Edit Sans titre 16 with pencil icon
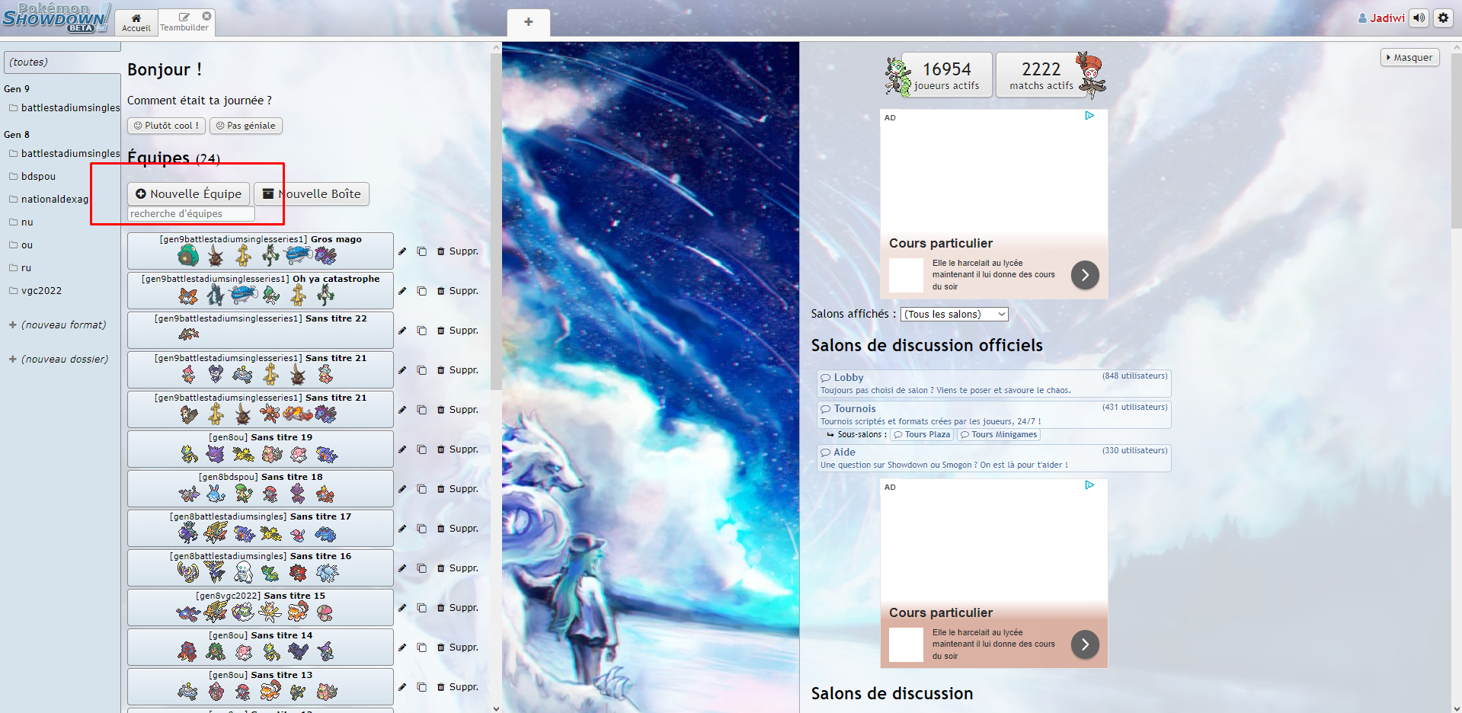This screenshot has height=713, width=1462. (402, 568)
